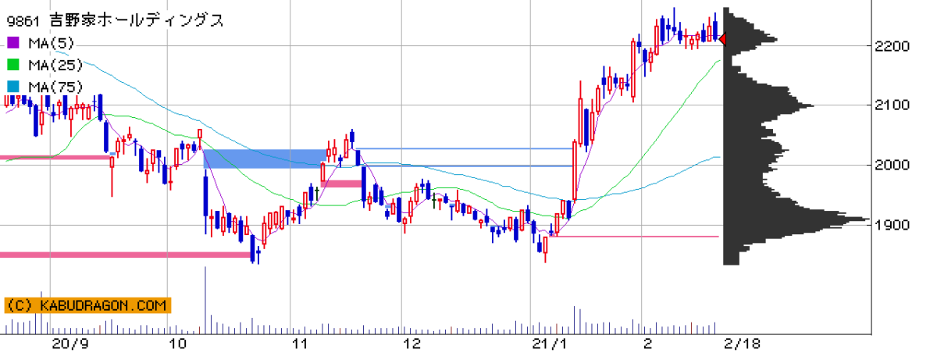The width and height of the screenshot is (937, 353).
Task: Click the tallest volume bar in October
Action: [x=205, y=301]
